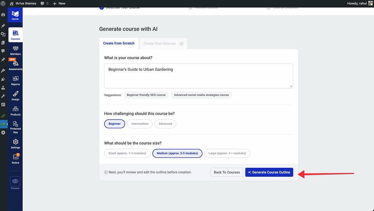Image resolution: width=374 pixels, height=211 pixels.
Task: Open the Members section icon
Action: tap(15, 50)
